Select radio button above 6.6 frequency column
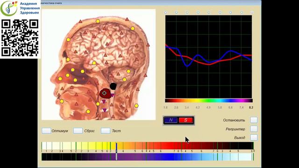This screenshot has height=168, width=299. pos(230,13)
